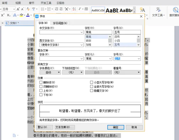The image size is (179, 140).
Task: Open the emphasis mark (着重号) dropdown
Action: point(127,72)
